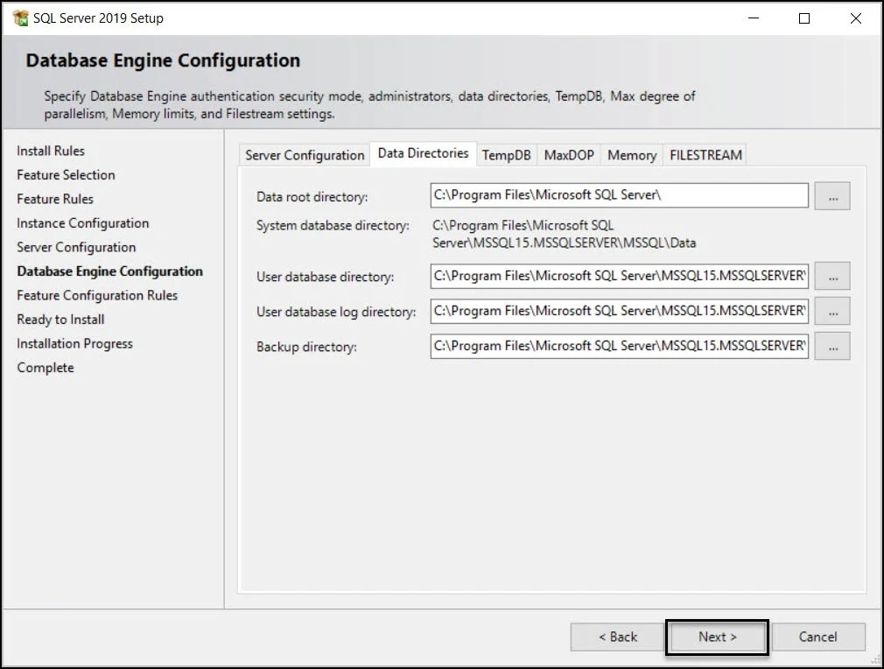Screen dimensions: 884x669
Task: Select the Data Directories tab
Action: 423,153
